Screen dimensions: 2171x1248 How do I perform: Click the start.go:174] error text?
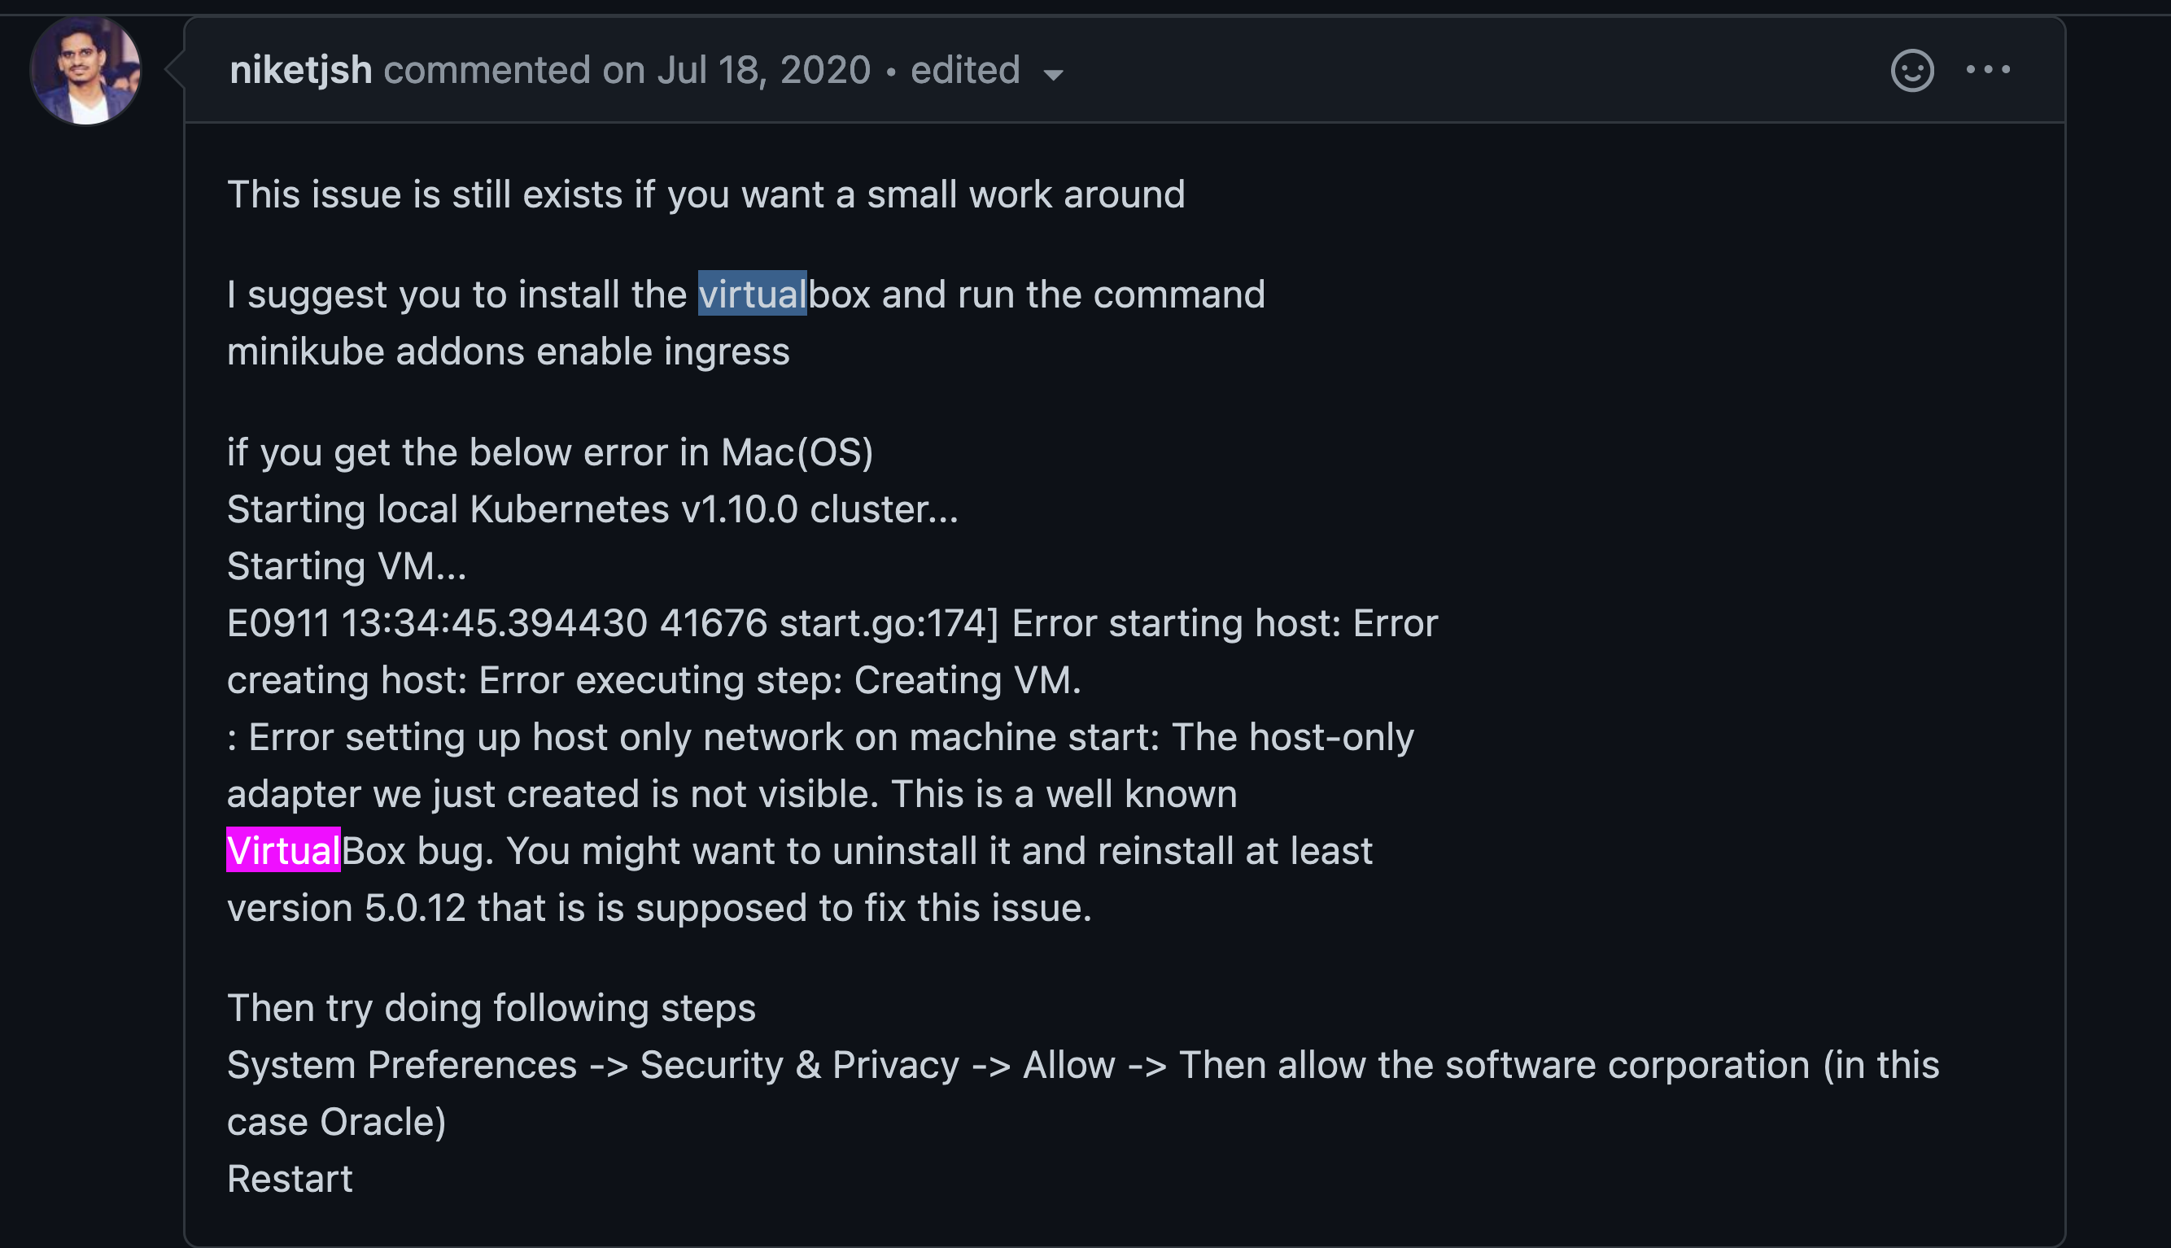pyautogui.click(x=889, y=623)
